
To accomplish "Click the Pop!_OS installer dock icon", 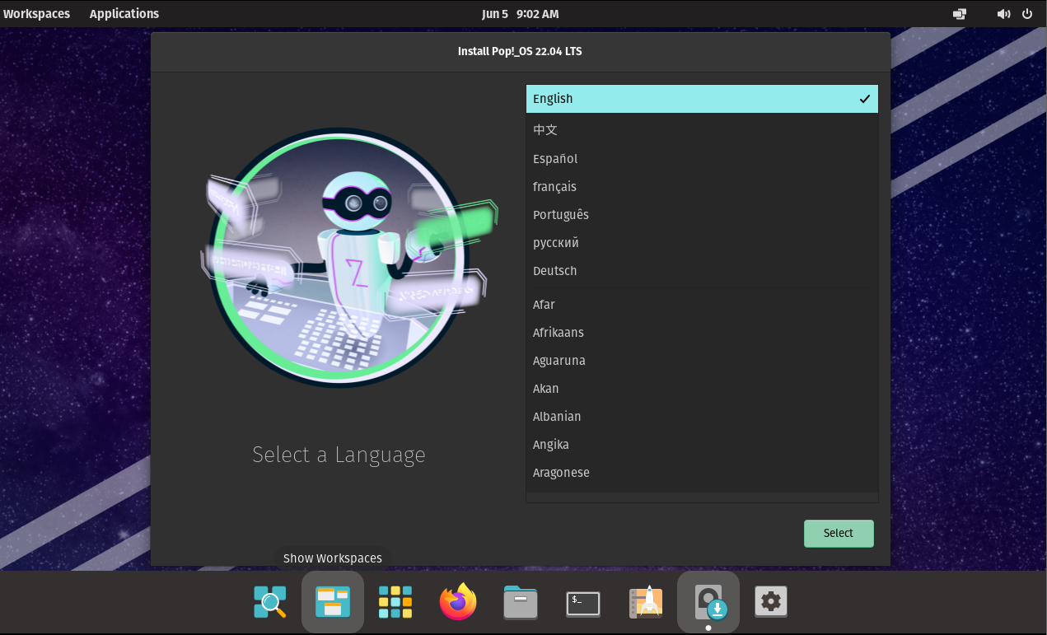I will point(708,602).
